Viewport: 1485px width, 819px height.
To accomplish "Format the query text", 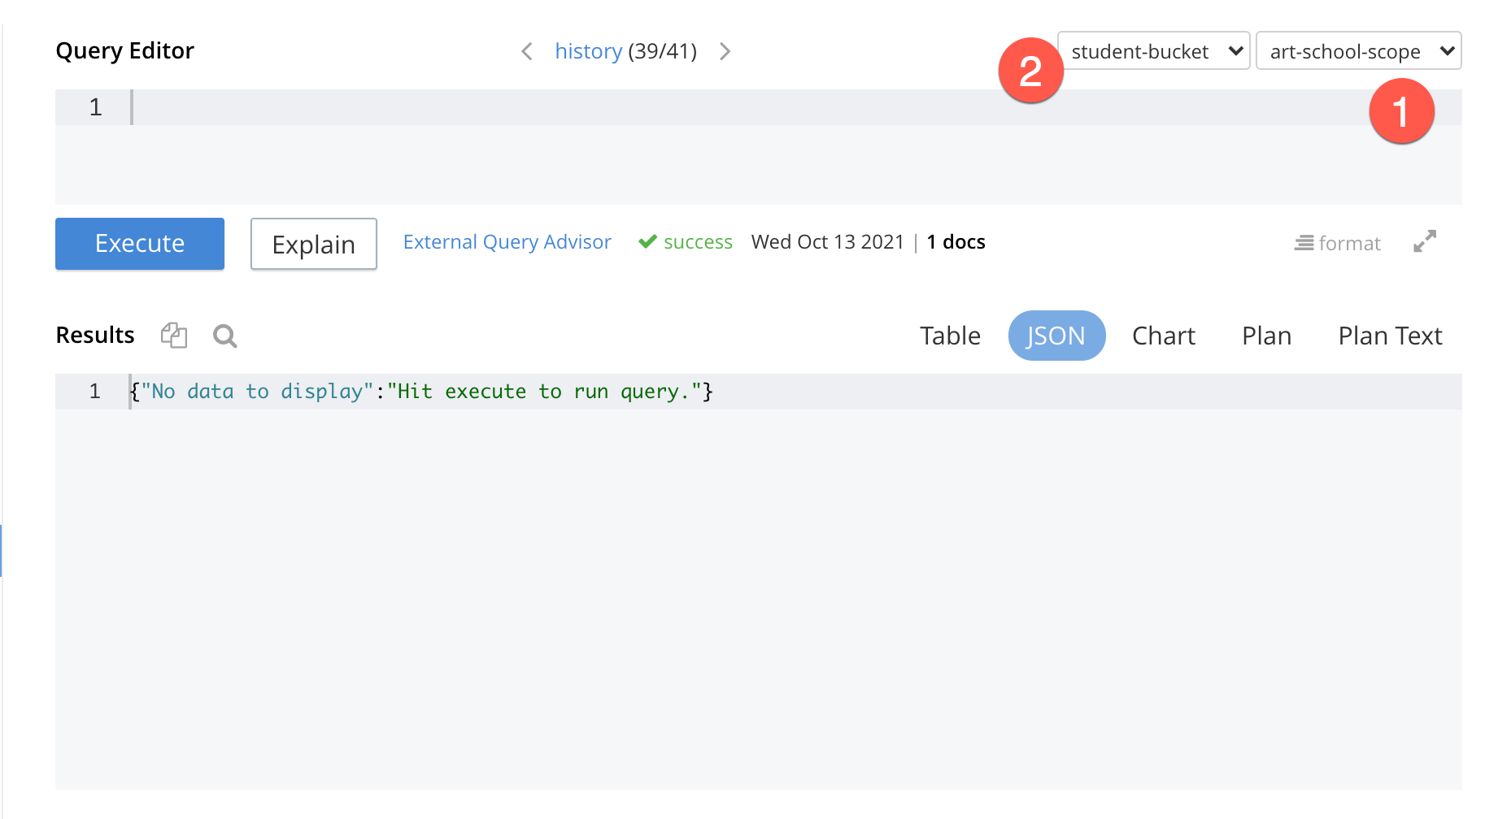I will pyautogui.click(x=1338, y=242).
